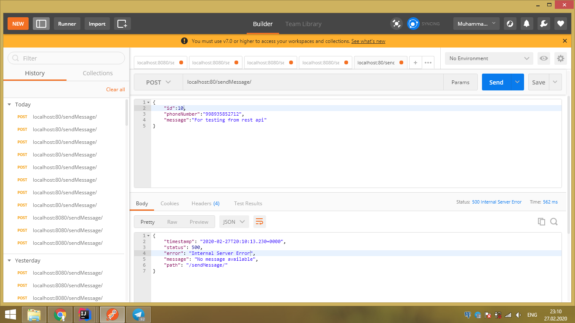Open Params editor
575x323 pixels.
(x=460, y=82)
